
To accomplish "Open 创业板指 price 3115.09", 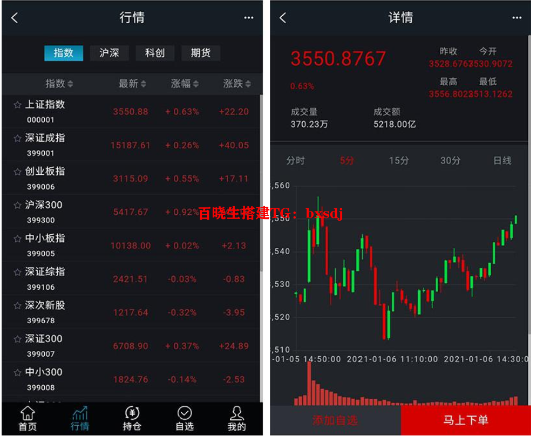I will click(x=131, y=179).
